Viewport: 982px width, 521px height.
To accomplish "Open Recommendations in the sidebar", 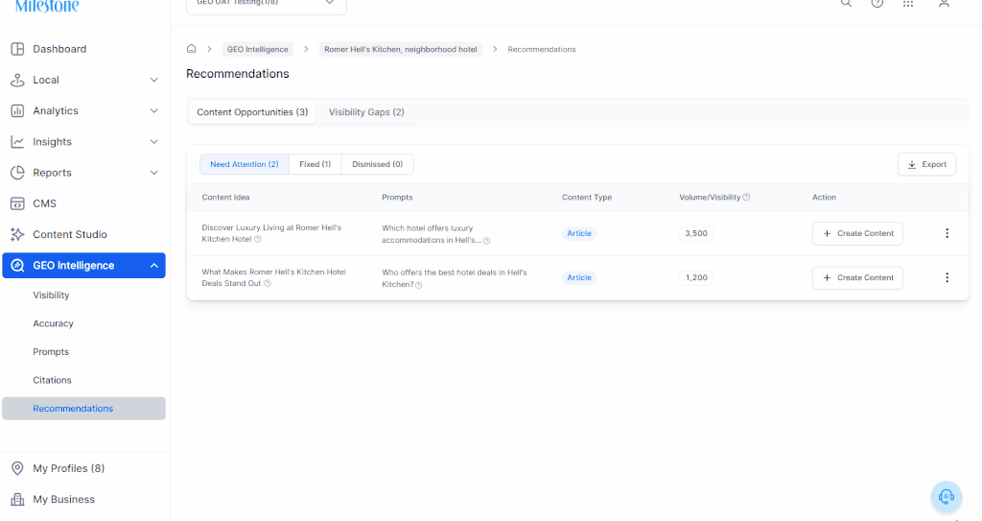I will coord(84,408).
